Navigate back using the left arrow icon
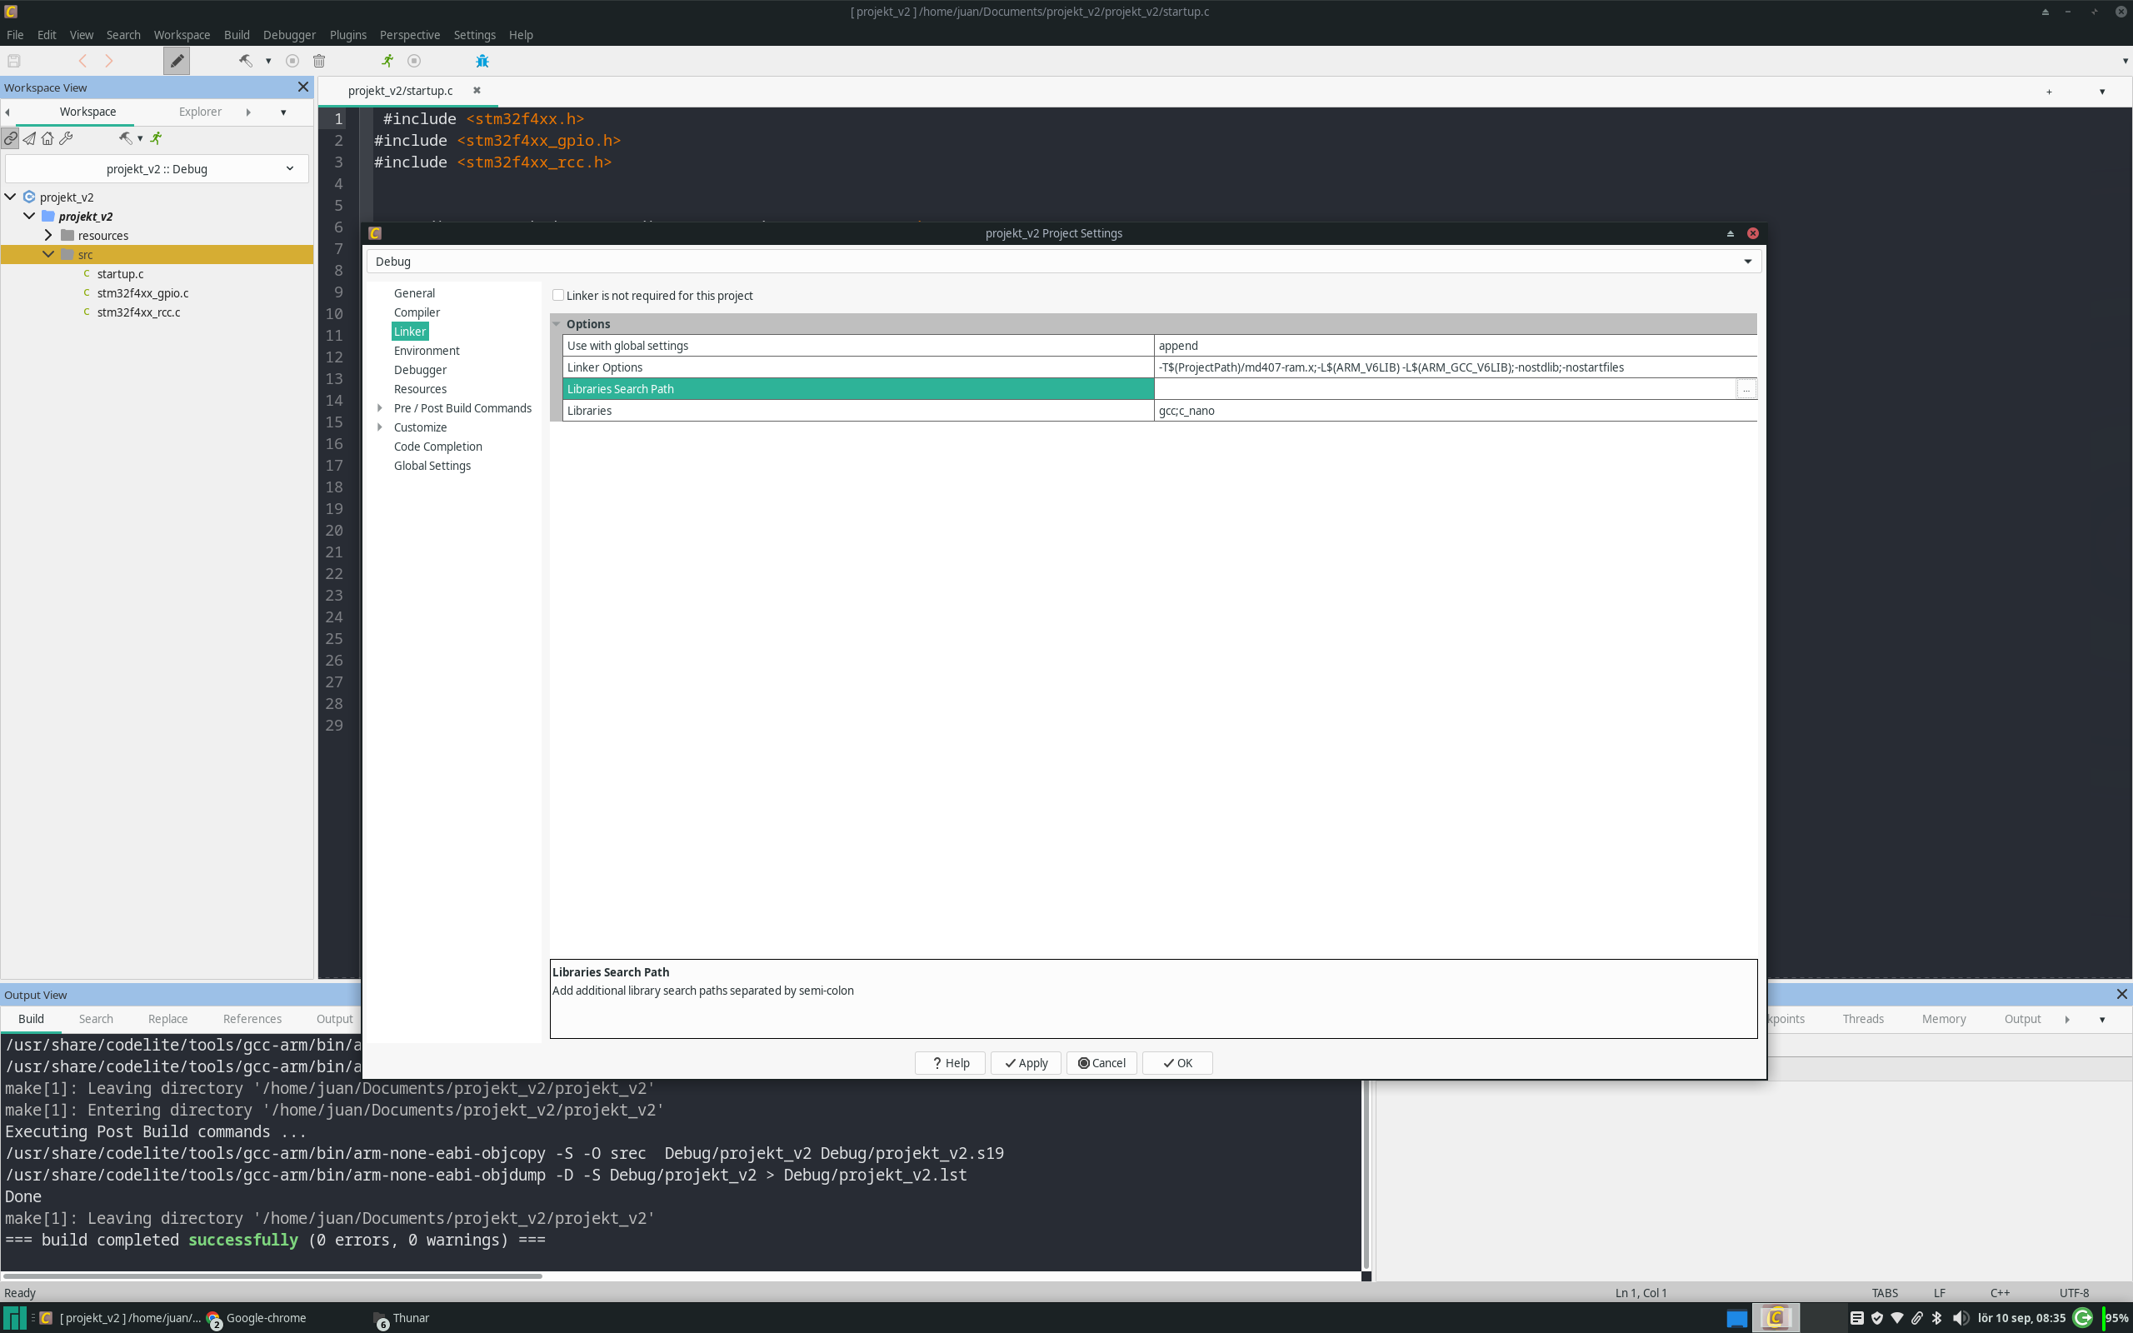2133x1333 pixels. 82,61
